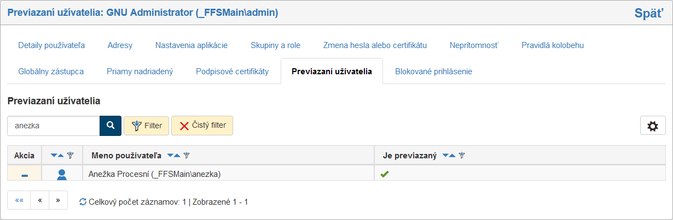Image resolution: width=673 pixels, height=220 pixels.
Task: Open the Skupiny a role tab
Action: click(x=275, y=45)
